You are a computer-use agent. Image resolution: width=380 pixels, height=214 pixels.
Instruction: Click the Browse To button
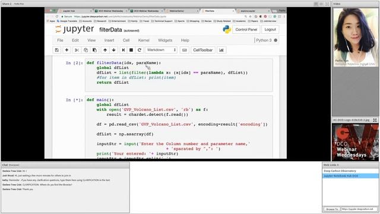tap(332, 209)
